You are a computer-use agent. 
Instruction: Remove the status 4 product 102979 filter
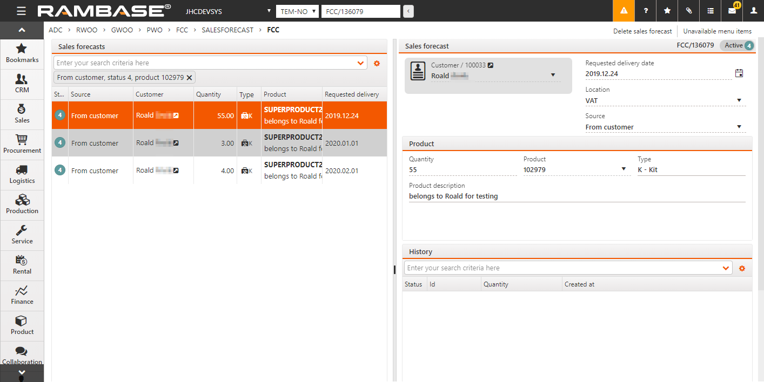(x=189, y=78)
